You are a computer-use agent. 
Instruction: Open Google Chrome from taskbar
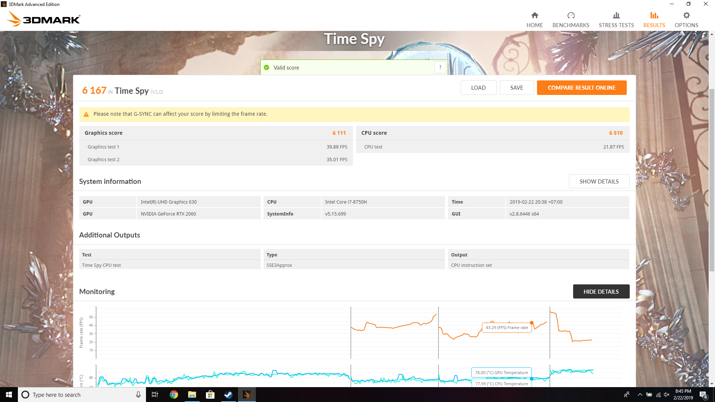tap(174, 395)
